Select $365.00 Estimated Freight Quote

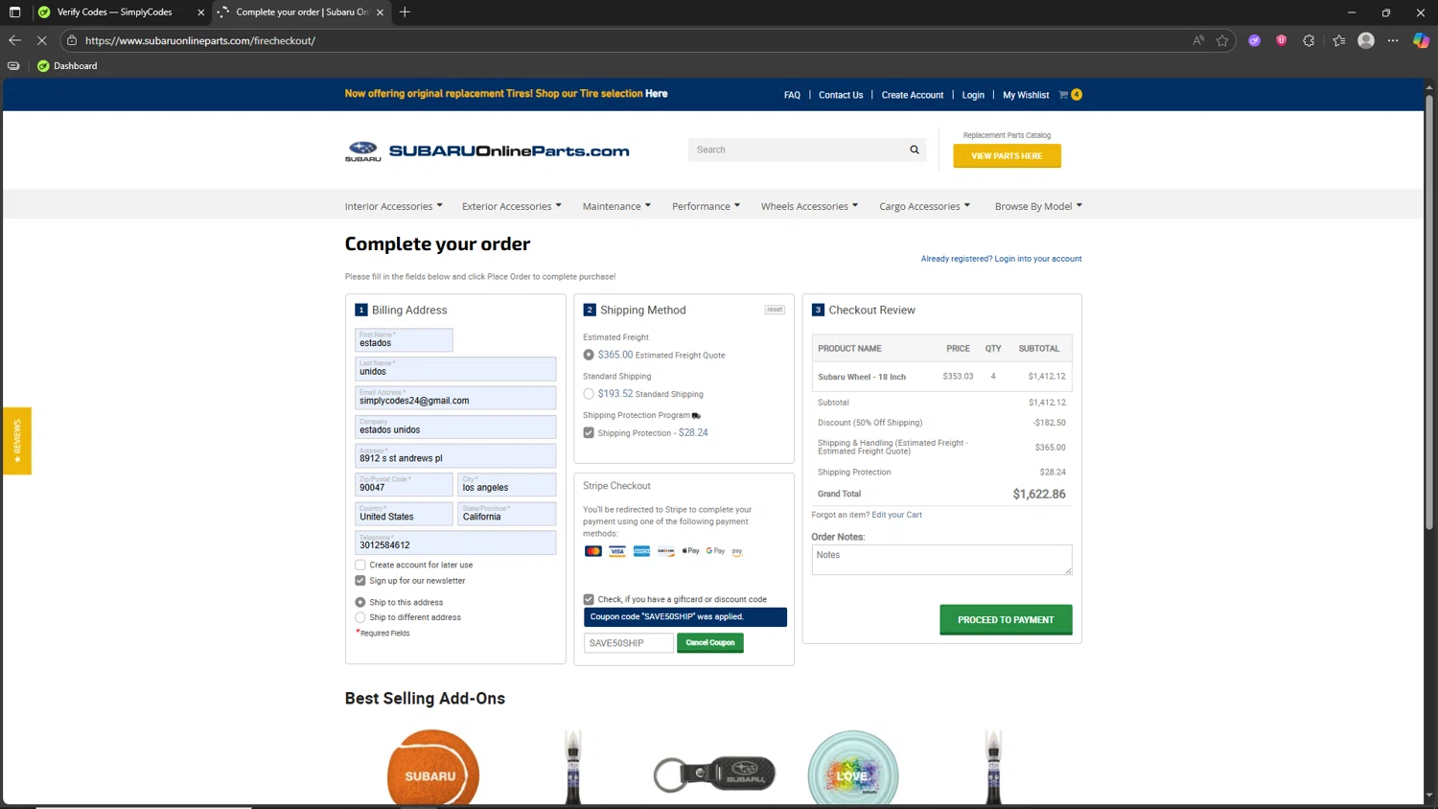click(589, 355)
